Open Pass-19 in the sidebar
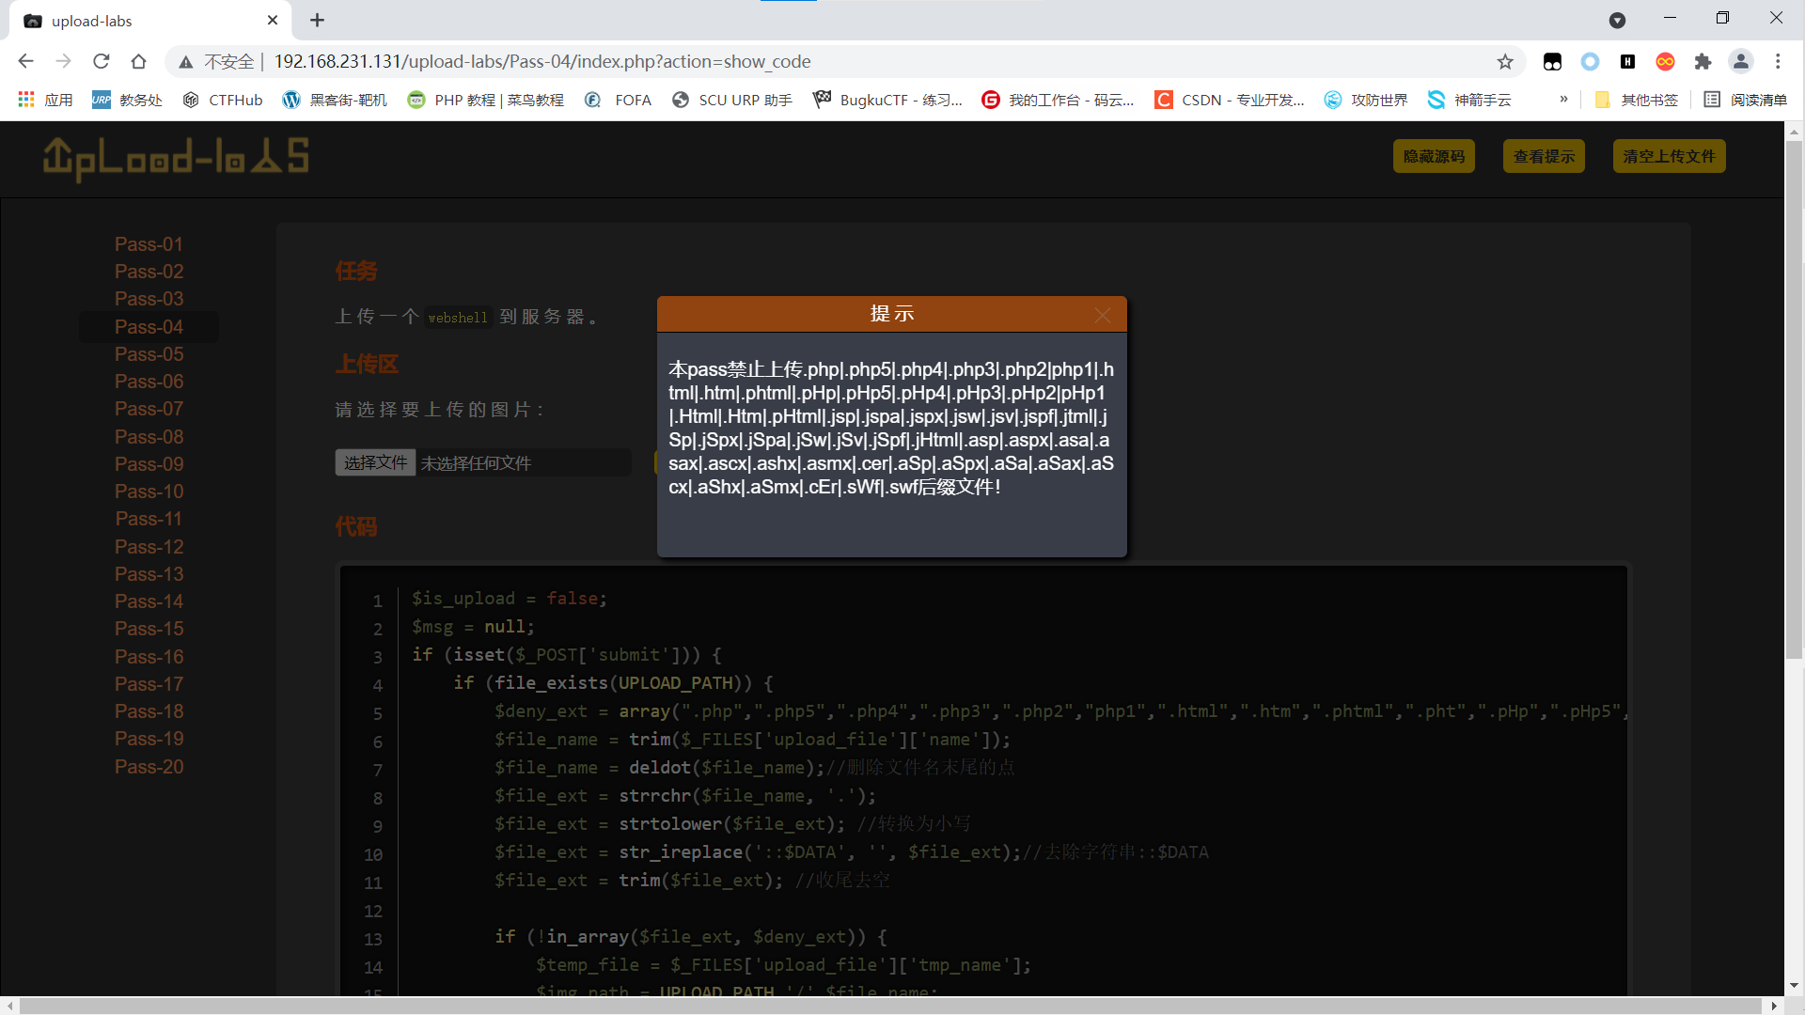 [x=149, y=739]
